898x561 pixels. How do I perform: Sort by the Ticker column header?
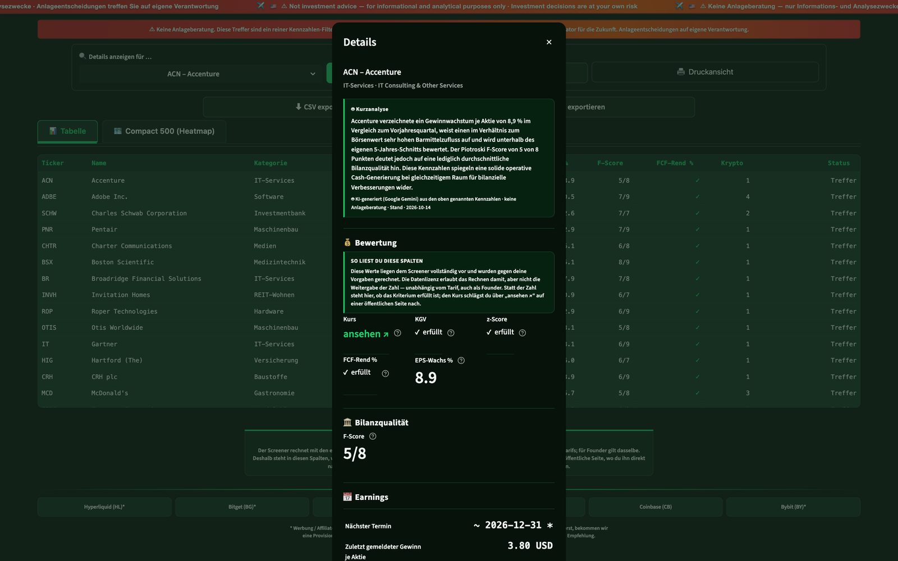[x=53, y=163]
